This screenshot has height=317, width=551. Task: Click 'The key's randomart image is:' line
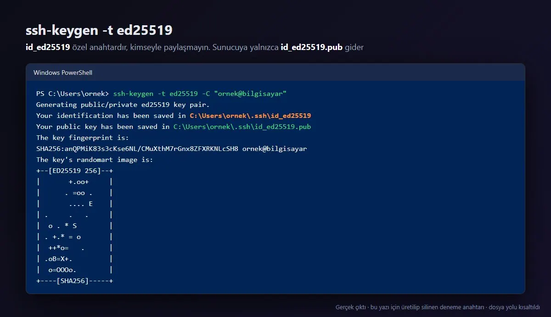95,160
